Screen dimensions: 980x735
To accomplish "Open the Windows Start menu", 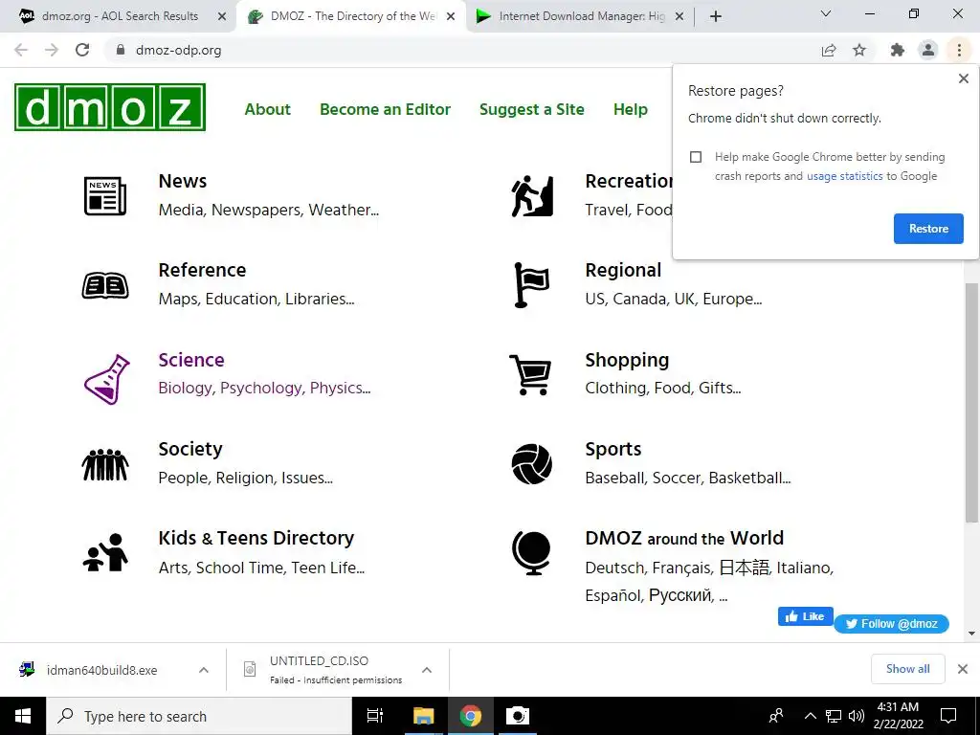I will [23, 716].
